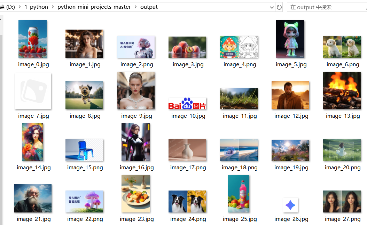367x225 pixels.
Task: Select the image_23.jpg food plate thumbnail
Action: click(136, 194)
